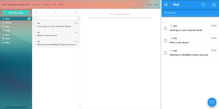Open the mobile "Welcome to WebMail 8 Demo Account" message
This screenshot has height=109, width=219.
pos(190,53)
